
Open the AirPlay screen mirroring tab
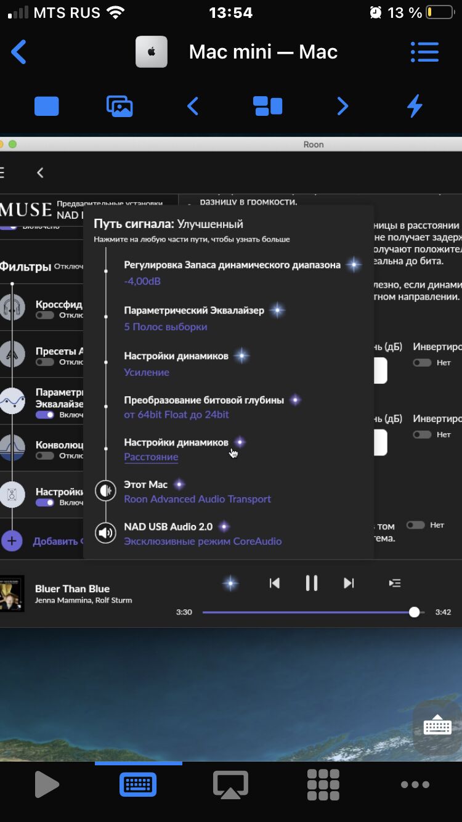(230, 785)
